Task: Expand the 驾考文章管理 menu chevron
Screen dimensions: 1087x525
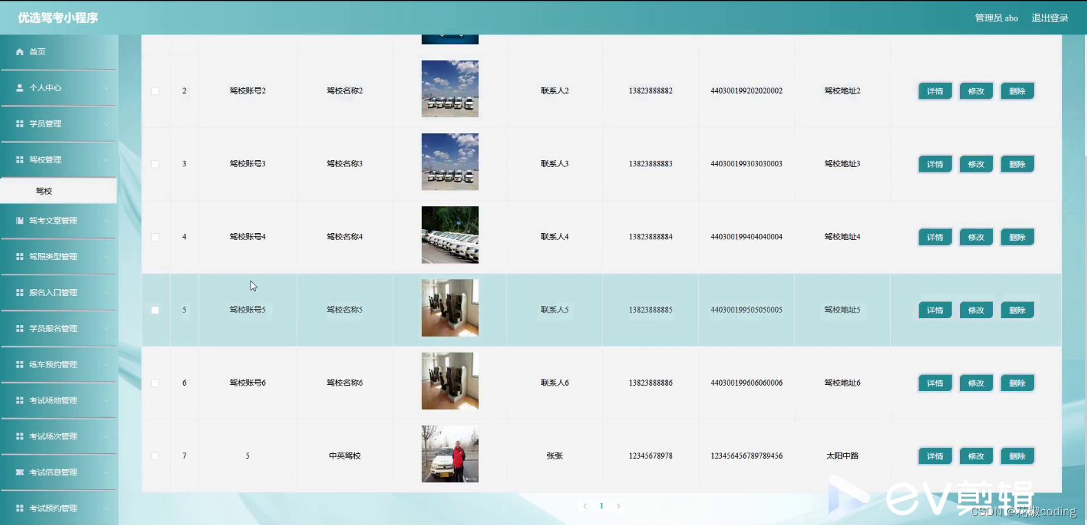Action: coord(106,221)
